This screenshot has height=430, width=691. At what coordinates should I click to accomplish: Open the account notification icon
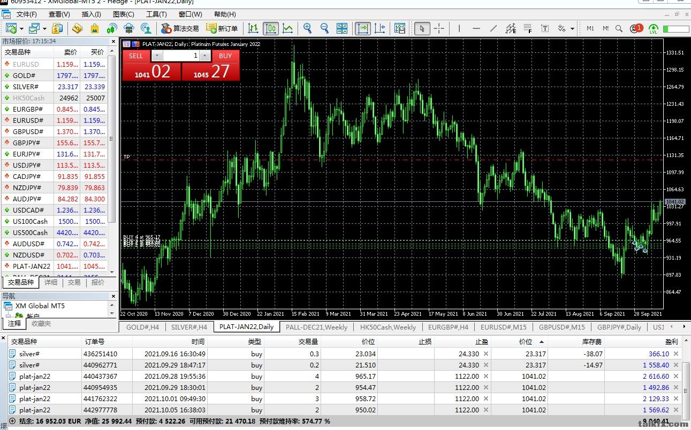[x=636, y=28]
